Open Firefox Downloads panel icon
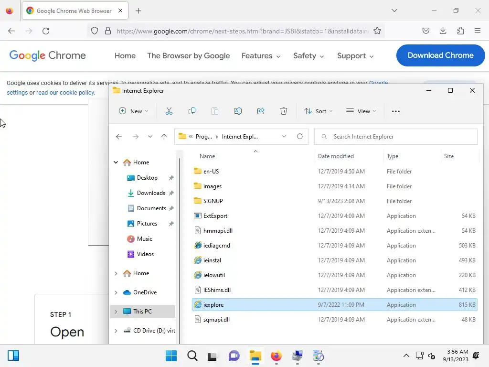 click(x=443, y=31)
